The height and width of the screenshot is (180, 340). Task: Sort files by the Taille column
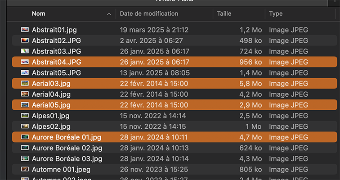[x=224, y=14]
